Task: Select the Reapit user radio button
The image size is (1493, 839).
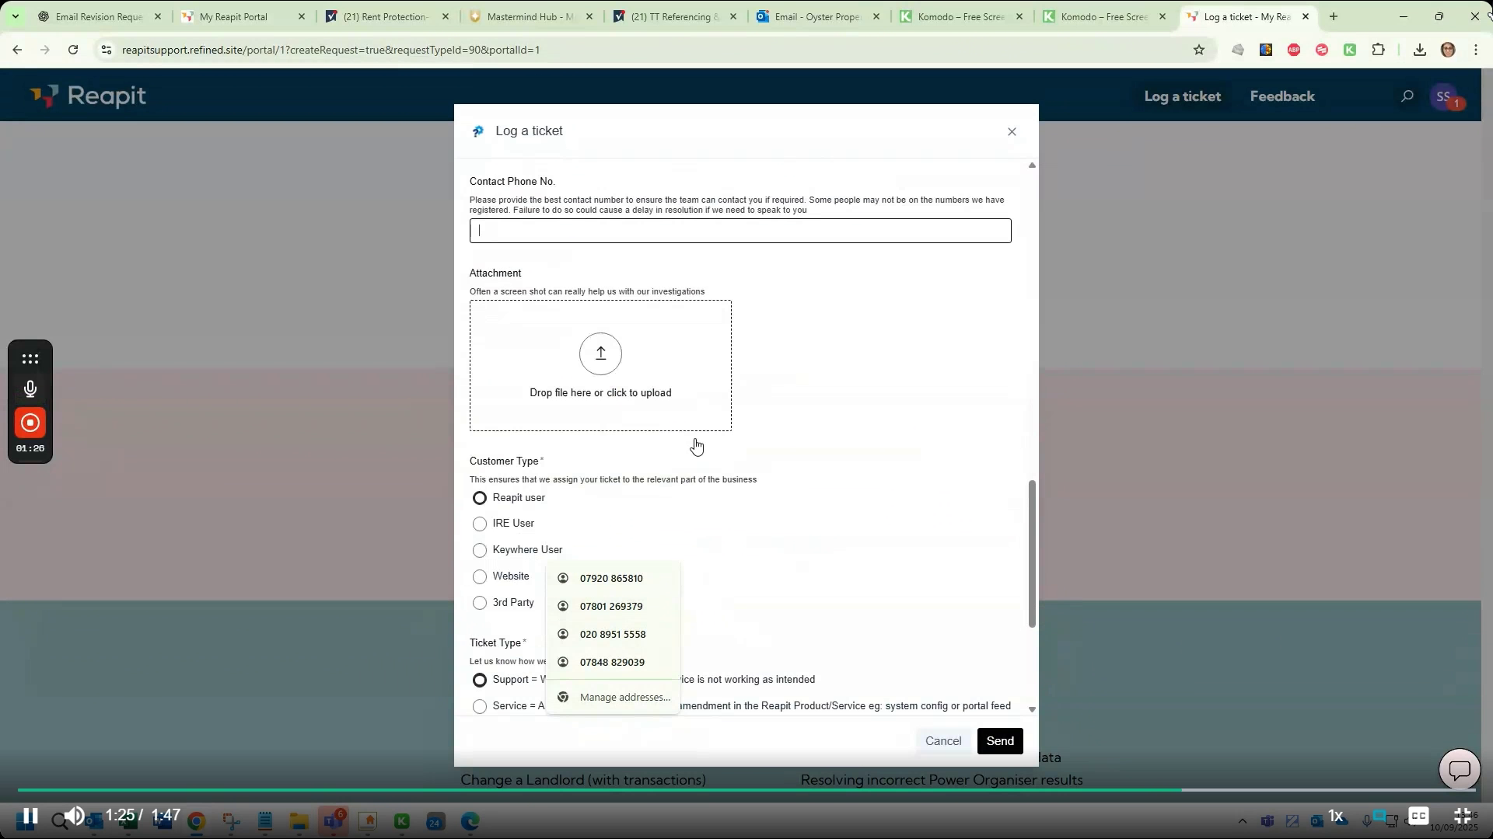Action: pos(479,498)
